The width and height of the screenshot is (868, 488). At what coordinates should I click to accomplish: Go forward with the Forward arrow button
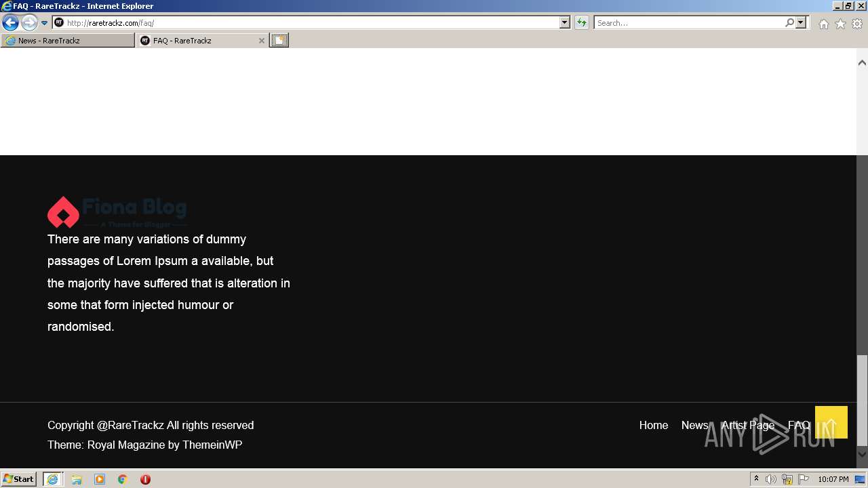[29, 23]
